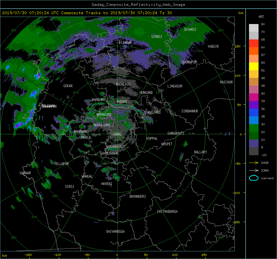This screenshot has height=259, width=277.
Task: Click the BAGALKOT city label
Action: tap(123, 84)
